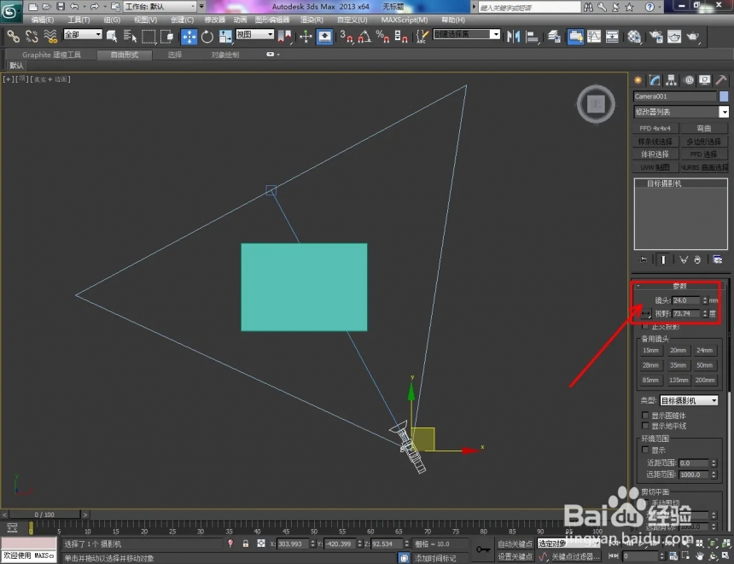
Task: Switch to the Create command panel tab
Action: pos(638,80)
